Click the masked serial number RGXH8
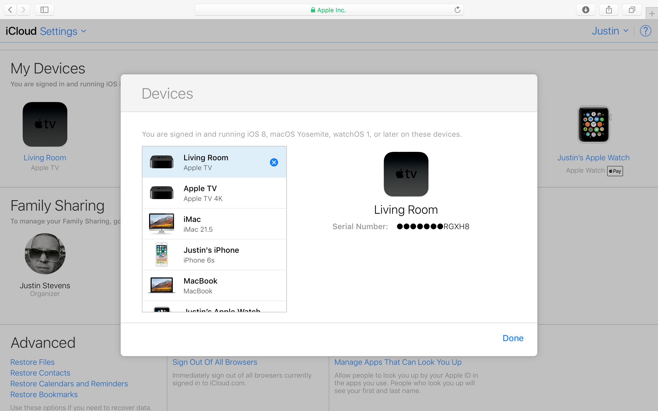Screen dimensions: 658x411 click(x=433, y=226)
